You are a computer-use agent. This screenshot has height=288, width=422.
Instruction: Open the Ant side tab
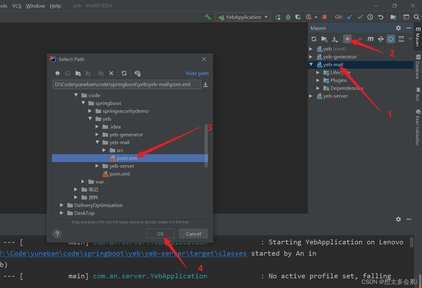(x=418, y=94)
